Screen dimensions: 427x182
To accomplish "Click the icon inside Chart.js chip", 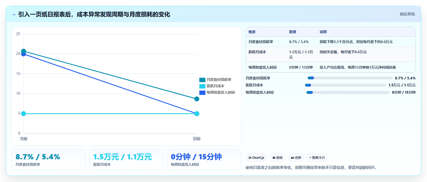I will pos(250,158).
